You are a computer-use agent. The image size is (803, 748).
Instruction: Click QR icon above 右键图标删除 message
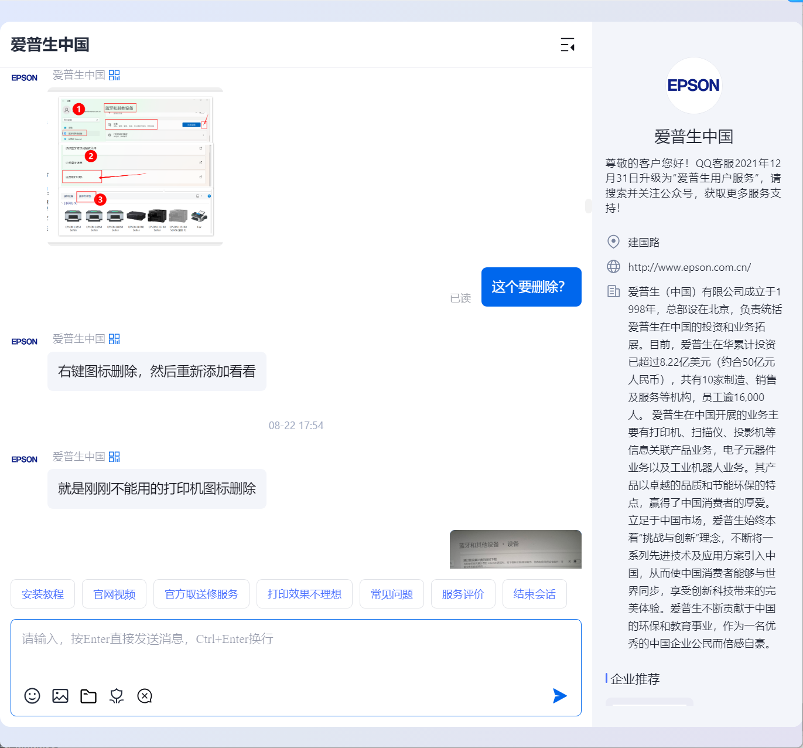114,339
